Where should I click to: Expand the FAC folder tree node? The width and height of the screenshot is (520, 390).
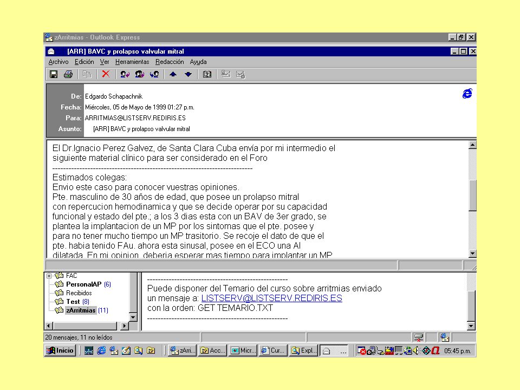coord(49,276)
